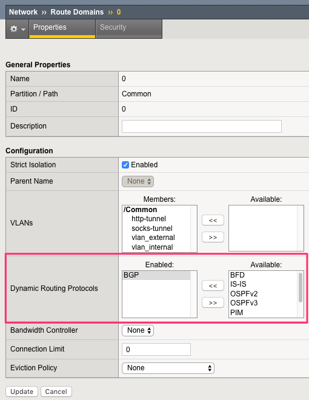309x400 pixels.
Task: Click the Available protocols list scrollbar
Action: coord(301,288)
